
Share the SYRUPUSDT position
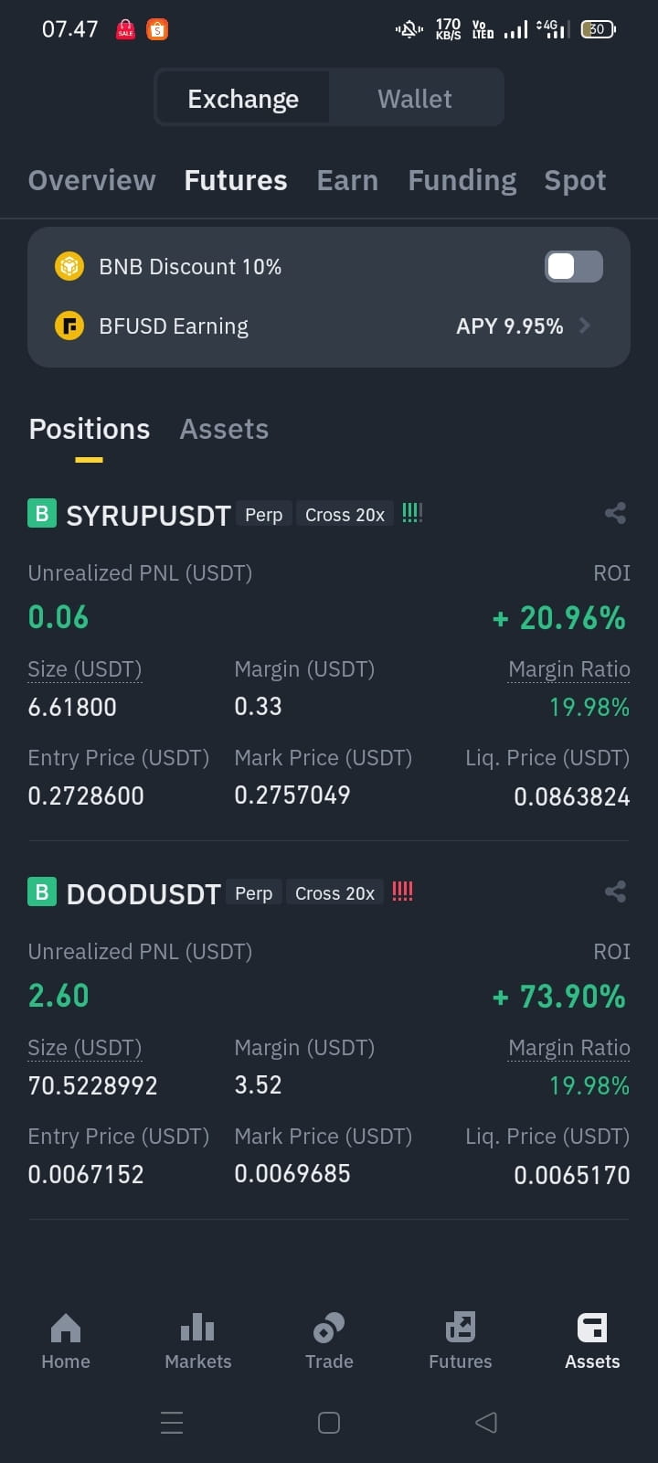615,513
